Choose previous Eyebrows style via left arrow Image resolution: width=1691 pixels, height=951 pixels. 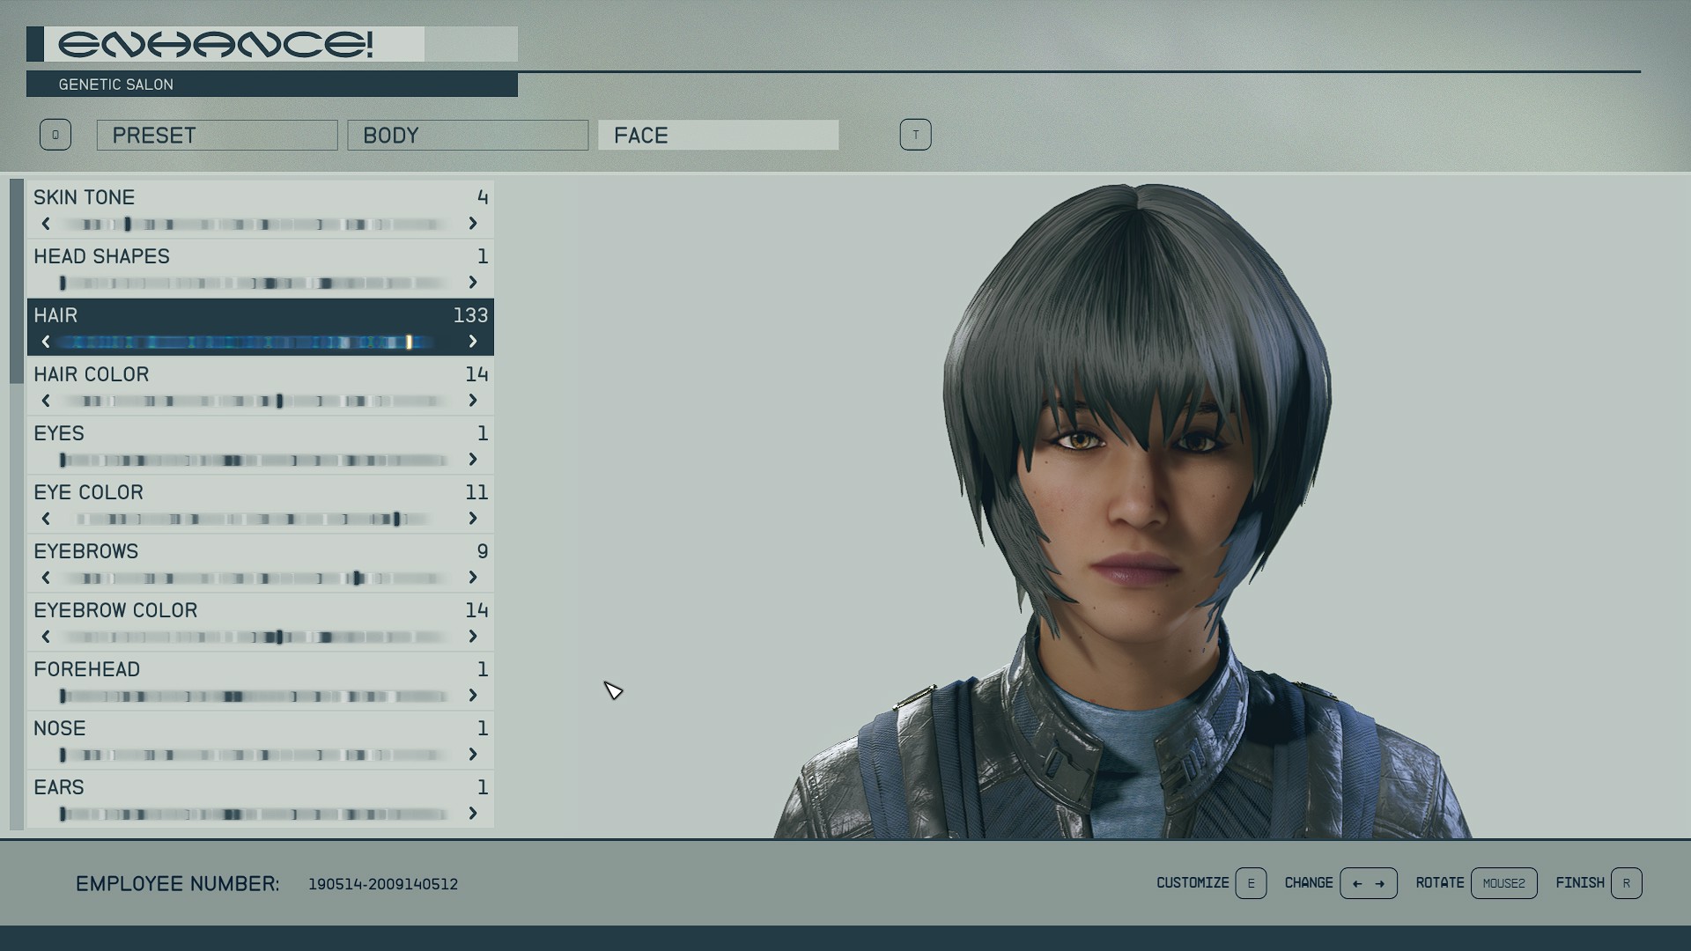[46, 578]
